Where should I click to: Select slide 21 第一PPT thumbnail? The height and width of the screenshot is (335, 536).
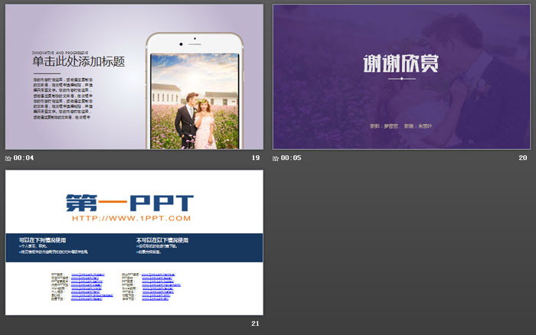(134, 242)
